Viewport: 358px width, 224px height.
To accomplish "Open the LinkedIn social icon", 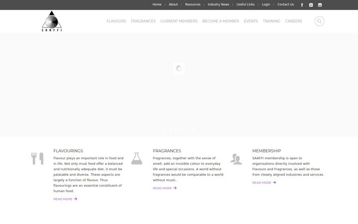I will 311,5.
